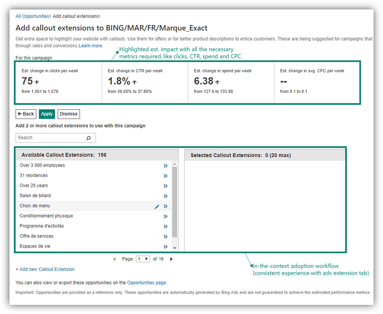This screenshot has width=383, height=314.
Task: Add 'Espaces de vie' with its chevron icon
Action: 165,247
